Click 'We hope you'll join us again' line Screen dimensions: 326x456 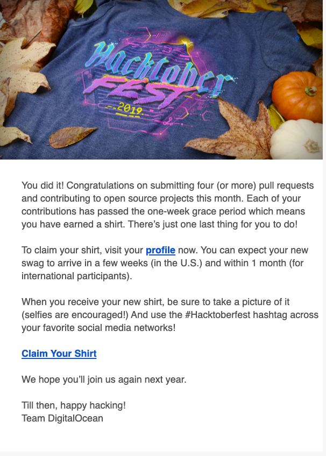point(104,379)
